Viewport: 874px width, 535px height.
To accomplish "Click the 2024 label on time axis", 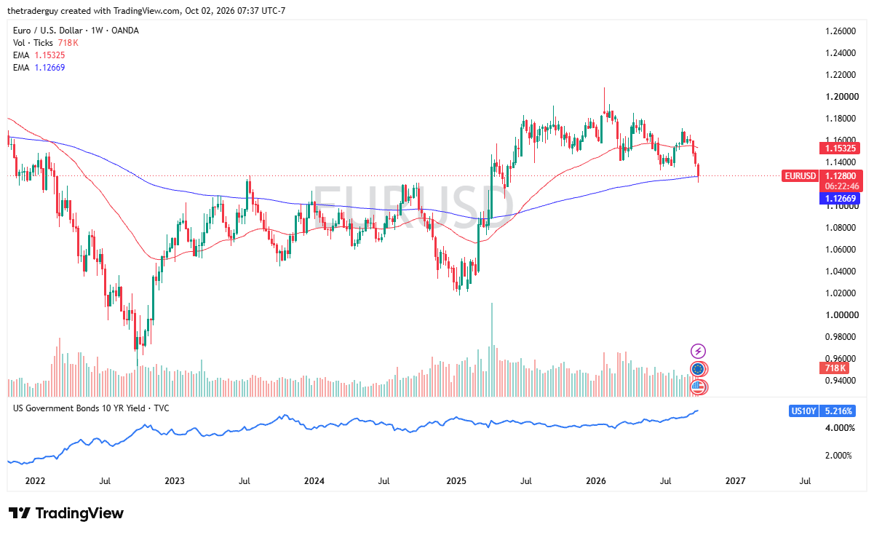I will (314, 481).
